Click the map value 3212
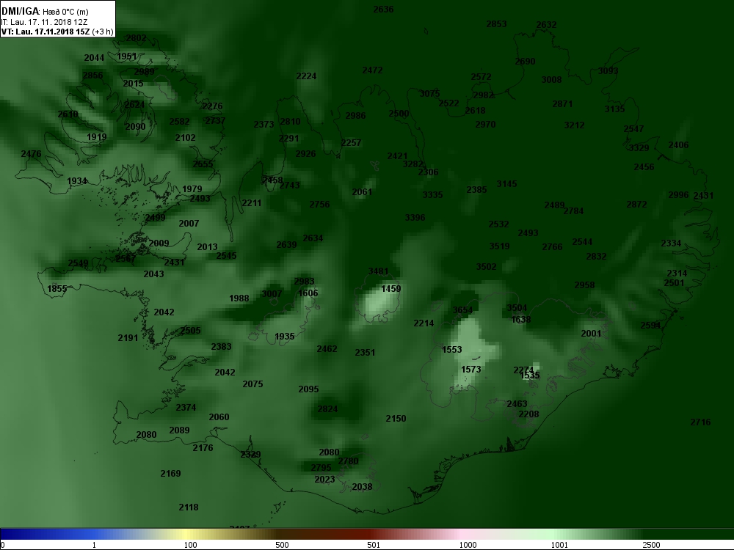 [x=574, y=125]
